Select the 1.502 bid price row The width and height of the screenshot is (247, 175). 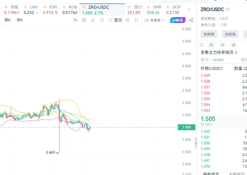click(222, 131)
